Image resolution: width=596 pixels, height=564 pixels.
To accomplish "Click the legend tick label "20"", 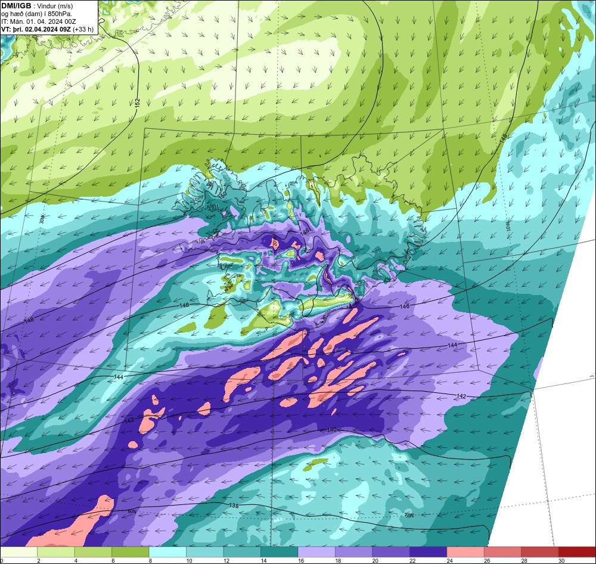I will [375, 560].
